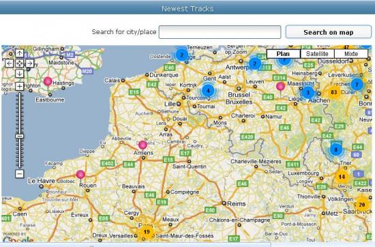
Task: Select the pink marker near Hastings
Action: 48,81
